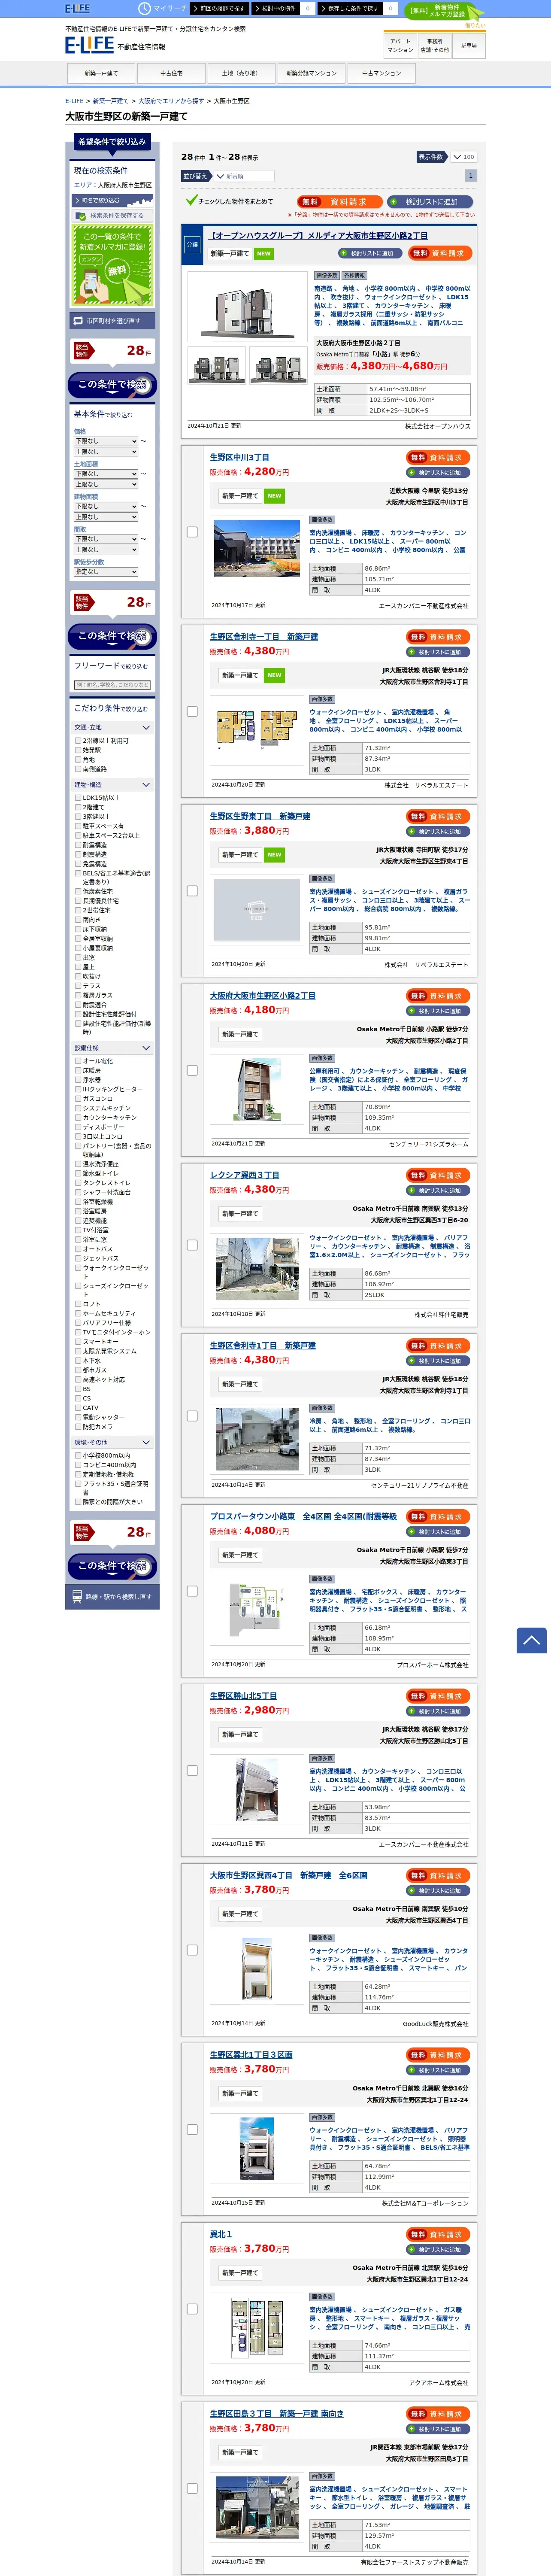Click top bulk 無料 資料請求 button

point(339,202)
